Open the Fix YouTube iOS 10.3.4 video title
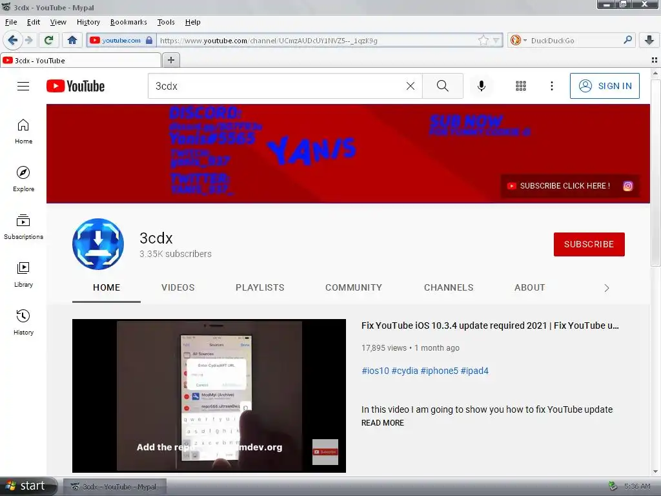 click(x=490, y=325)
